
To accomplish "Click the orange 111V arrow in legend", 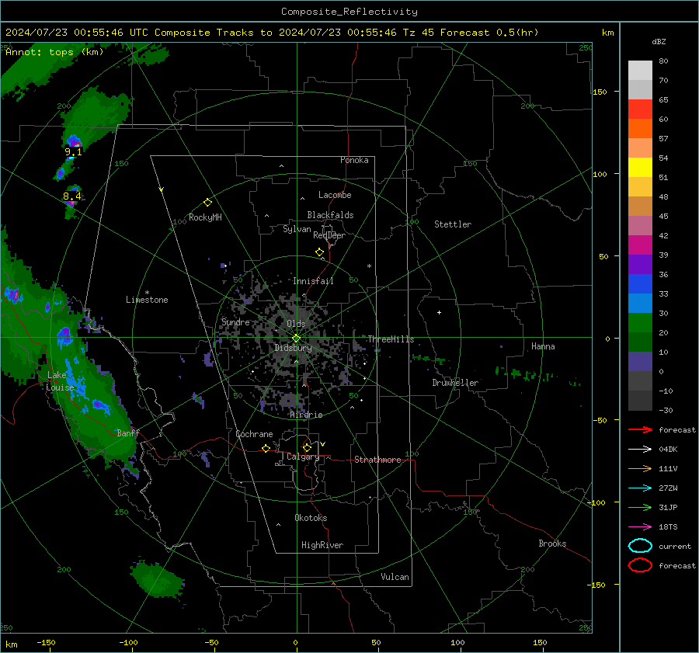I will point(640,468).
